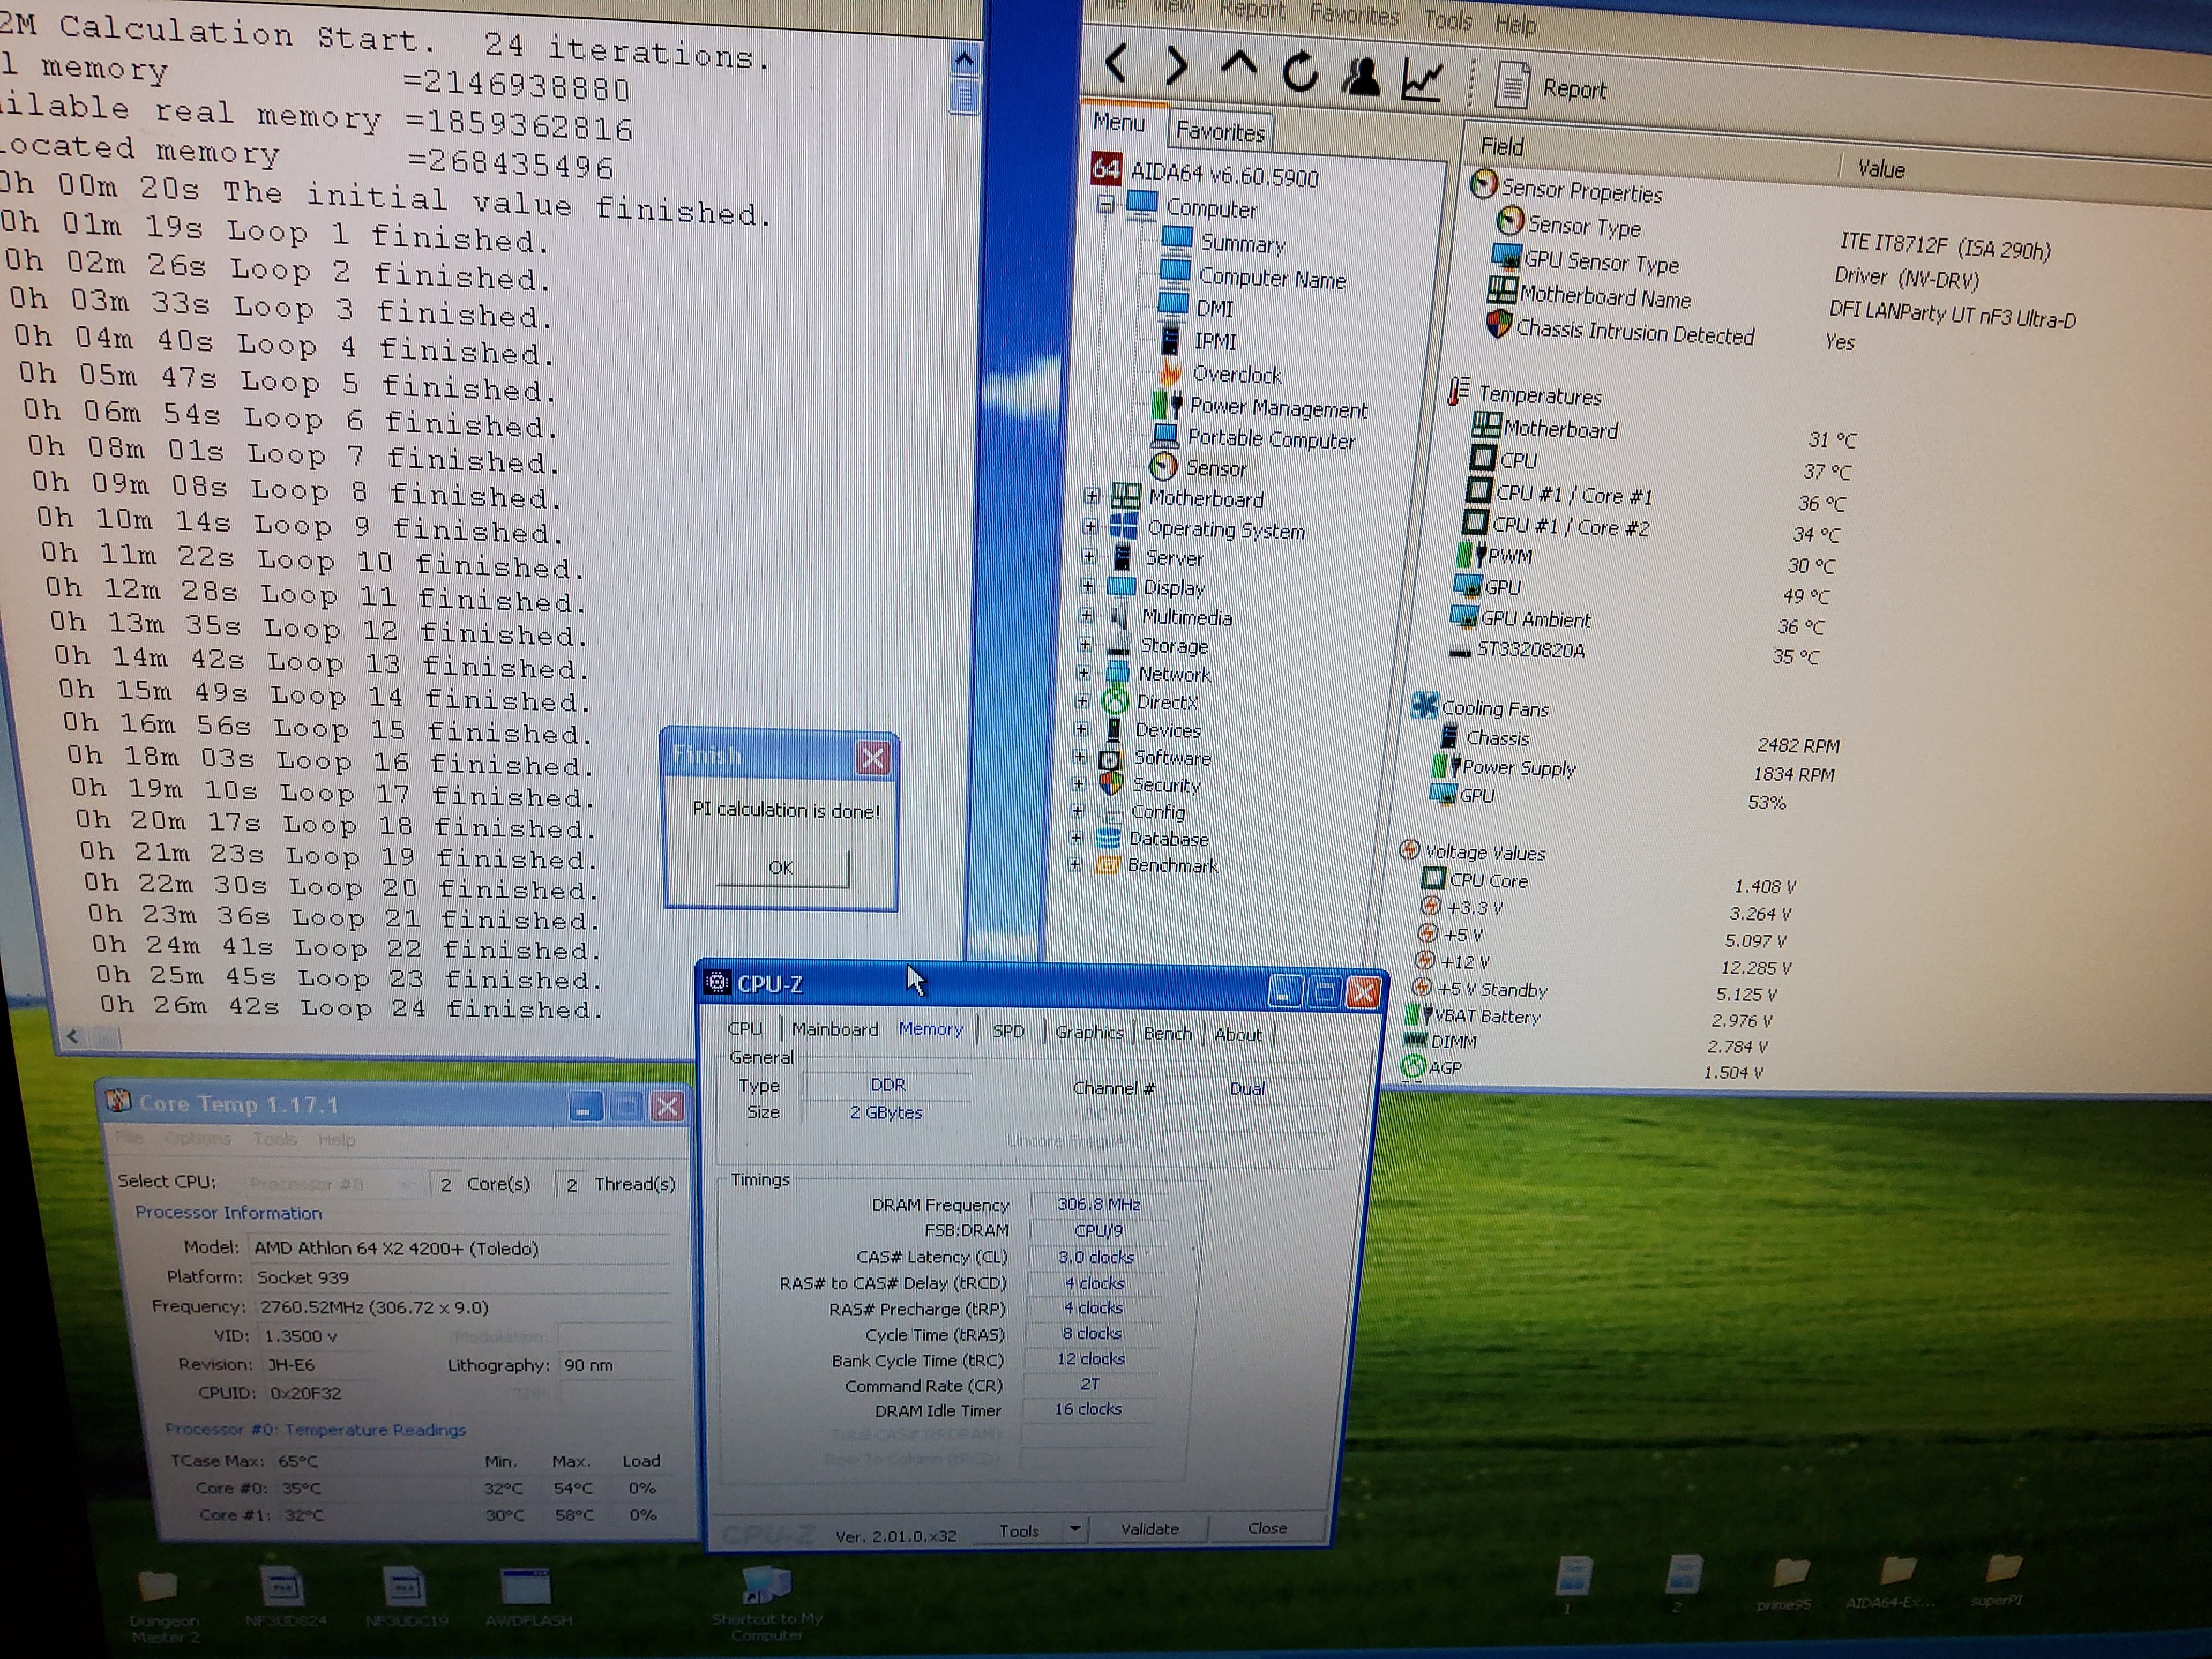Select the Motherboard category icon
Viewport: 2212px width, 1659px height.
click(1126, 495)
